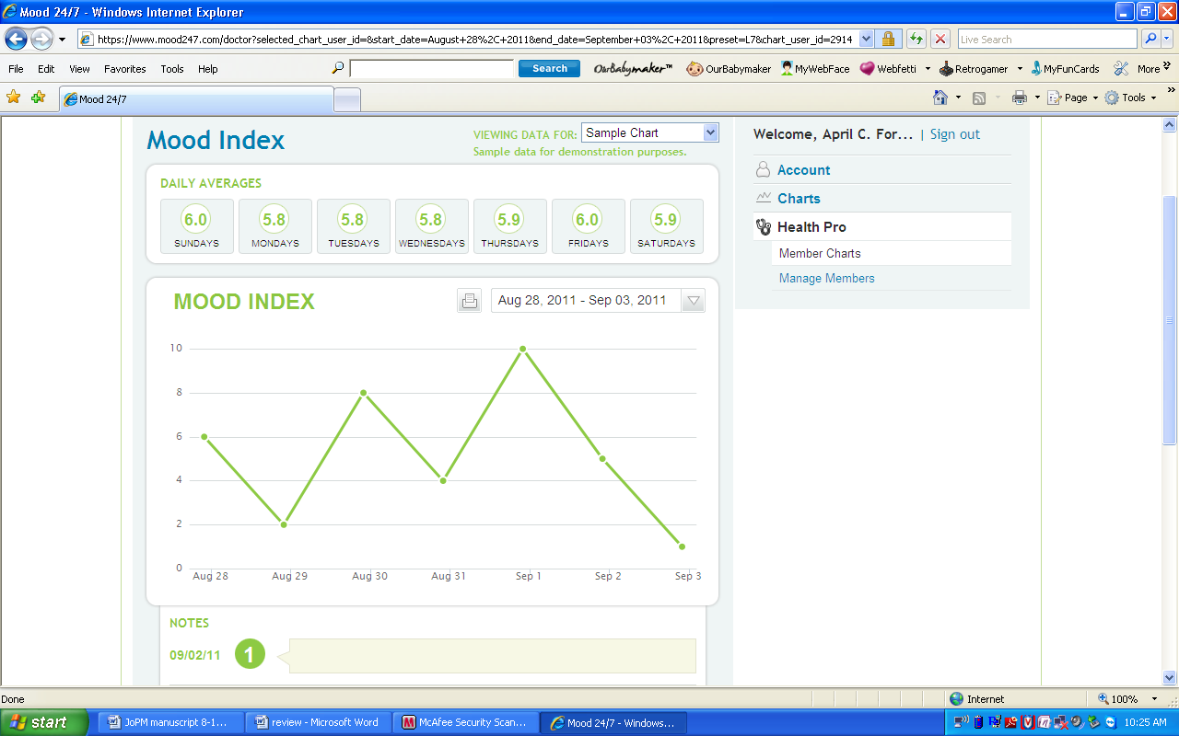1179x736 pixels.
Task: Click the Account person icon
Action: point(763,170)
